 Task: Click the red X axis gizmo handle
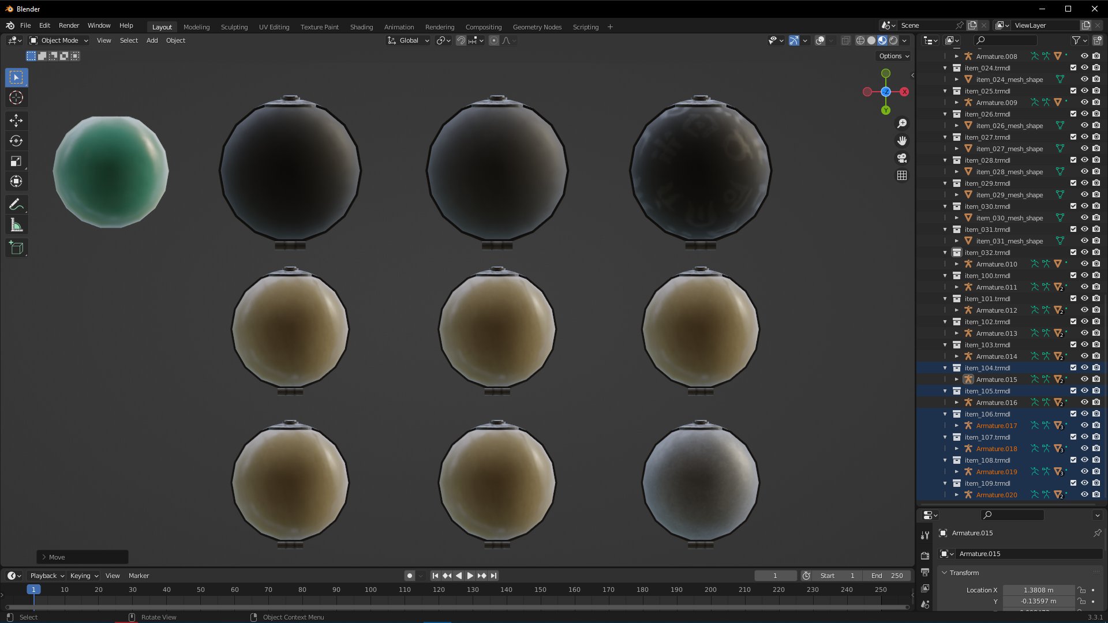(904, 92)
